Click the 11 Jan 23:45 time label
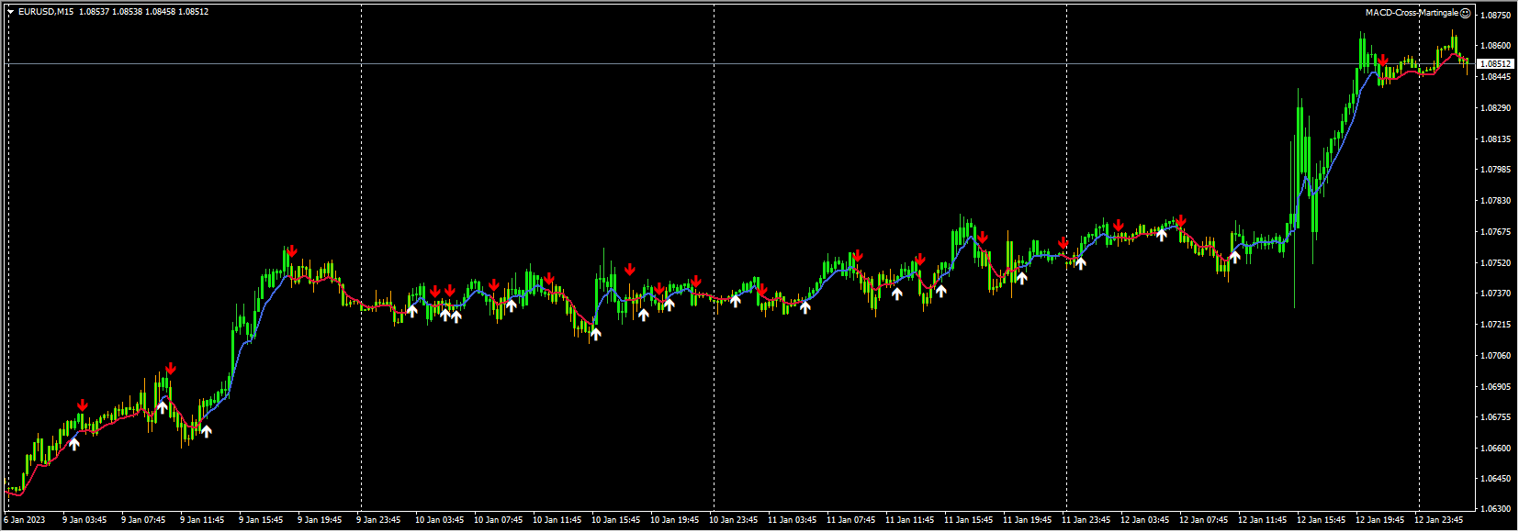 [1086, 520]
